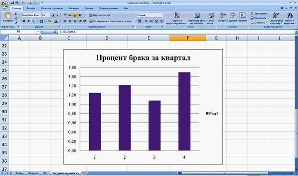Toggle Wrap Text (Перенос текста)
The image size is (298, 176).
pyautogui.click(x=100, y=15)
